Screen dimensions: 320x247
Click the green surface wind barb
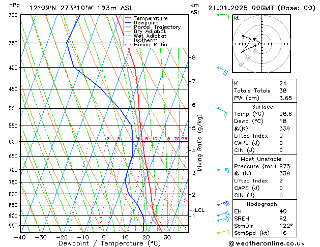(223, 233)
